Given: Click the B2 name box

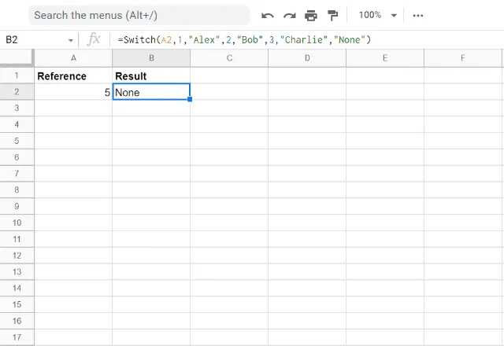Looking at the screenshot, I should (31, 39).
